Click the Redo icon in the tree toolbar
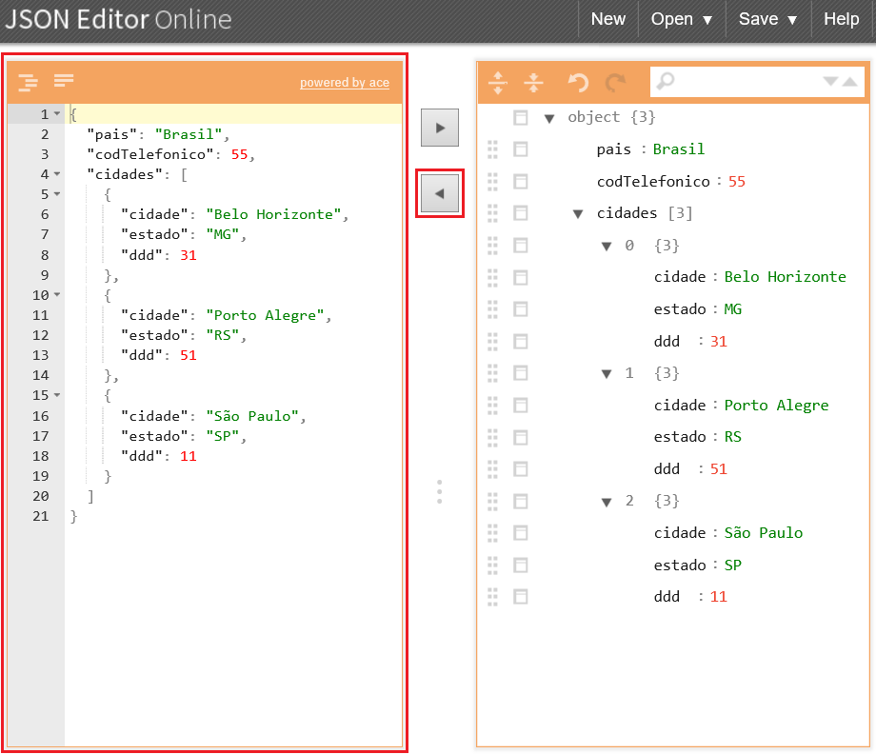This screenshot has height=754, width=876. (614, 84)
